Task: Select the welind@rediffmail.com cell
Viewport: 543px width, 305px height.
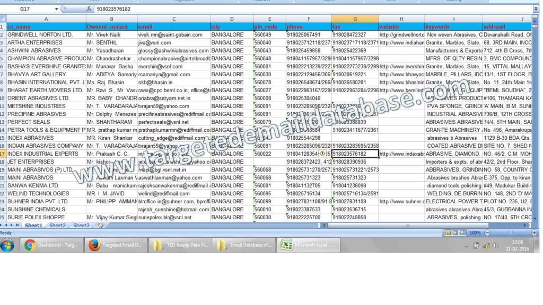Action: 174,194
